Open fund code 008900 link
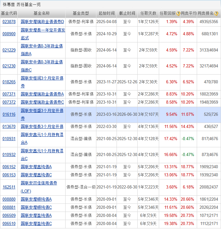The image size is (221, 230). pyautogui.click(x=9, y=34)
